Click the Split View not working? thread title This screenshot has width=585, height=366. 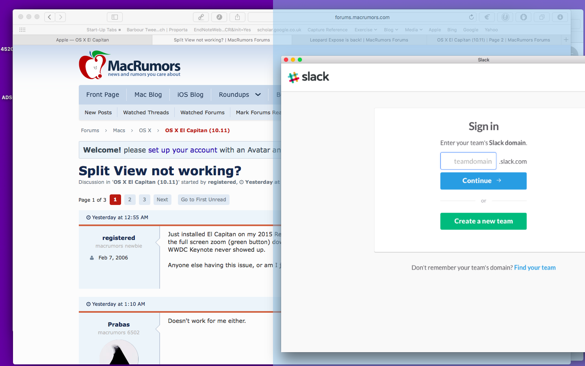(160, 171)
